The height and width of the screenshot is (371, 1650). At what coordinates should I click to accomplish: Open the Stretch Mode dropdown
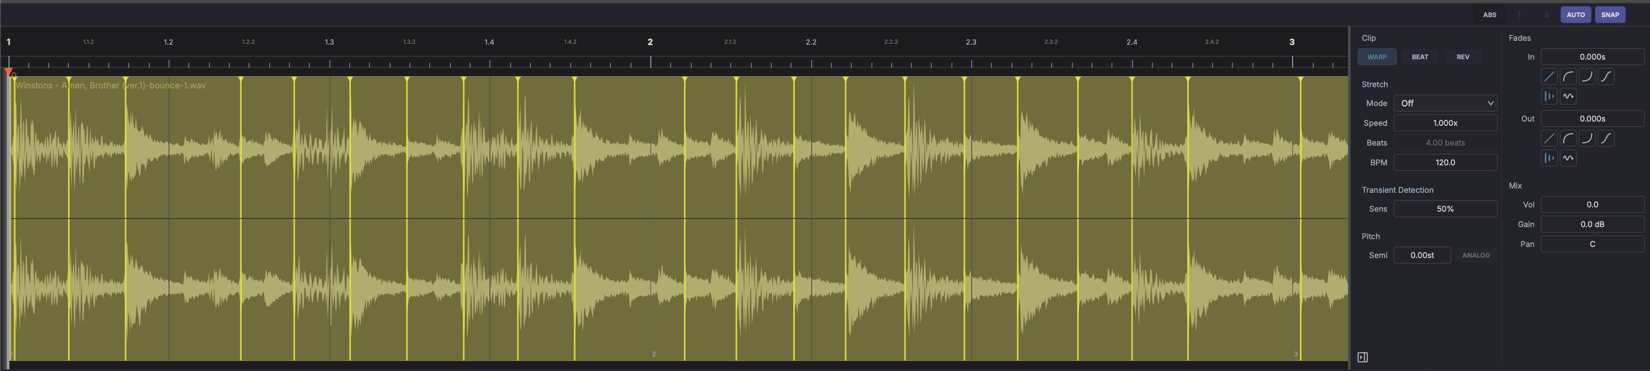pyautogui.click(x=1445, y=103)
